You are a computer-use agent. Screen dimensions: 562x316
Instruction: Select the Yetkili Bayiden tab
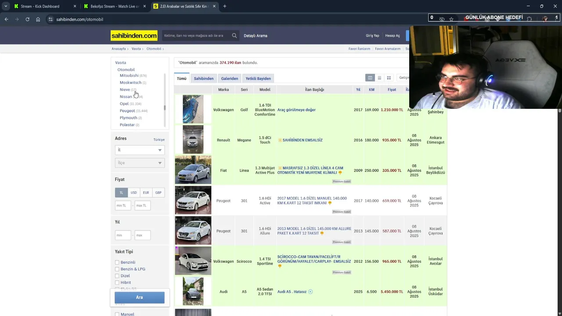point(258,79)
